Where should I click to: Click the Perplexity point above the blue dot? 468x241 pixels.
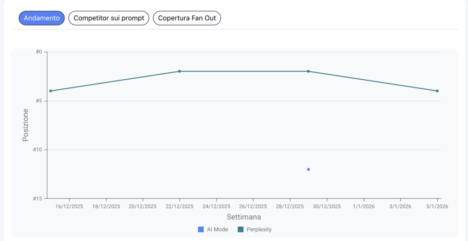(x=308, y=71)
